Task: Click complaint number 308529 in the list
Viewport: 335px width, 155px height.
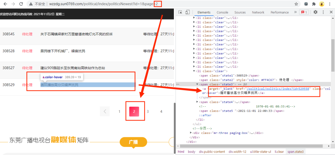Action: click(x=9, y=85)
